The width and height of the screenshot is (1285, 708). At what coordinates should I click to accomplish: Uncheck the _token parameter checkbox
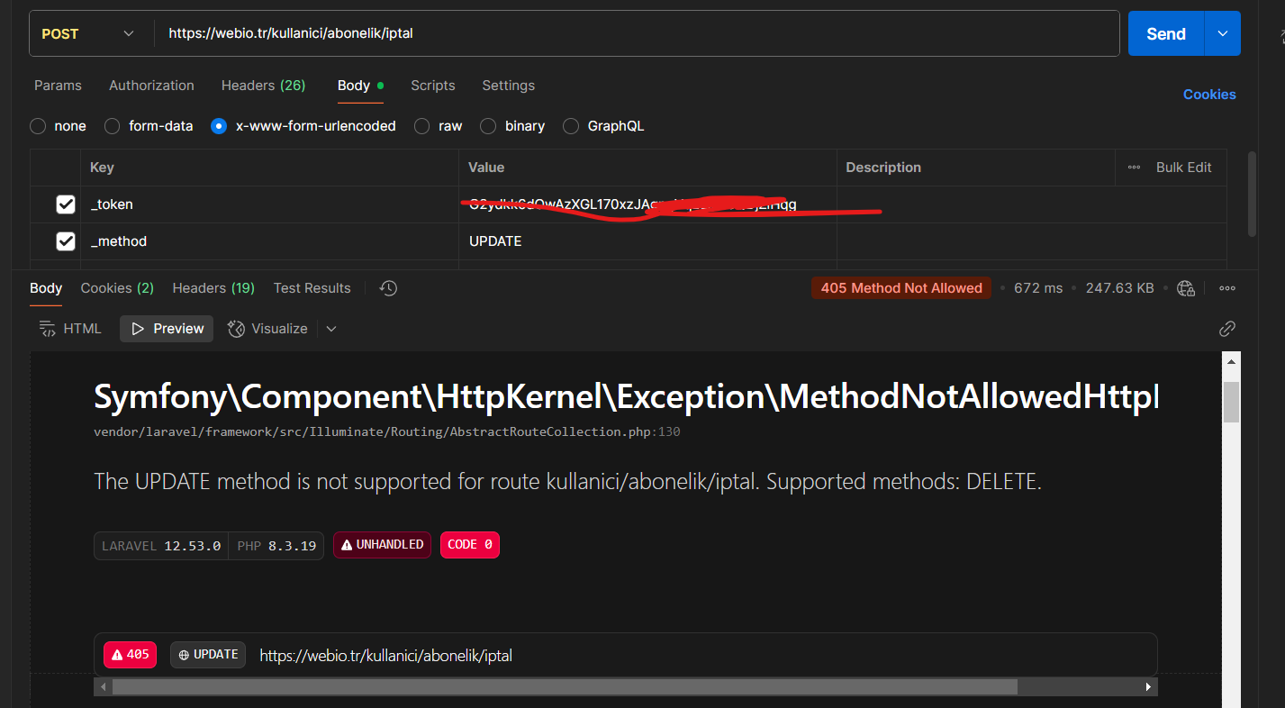click(66, 204)
